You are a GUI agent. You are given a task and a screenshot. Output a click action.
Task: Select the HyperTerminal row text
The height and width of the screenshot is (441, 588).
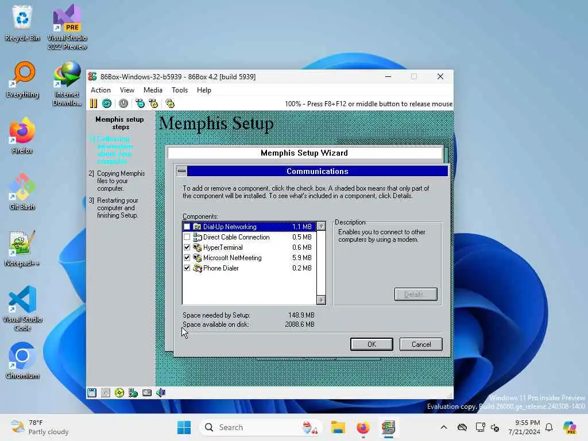coord(223,247)
